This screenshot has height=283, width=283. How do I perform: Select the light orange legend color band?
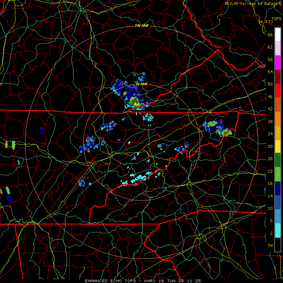click(x=278, y=119)
